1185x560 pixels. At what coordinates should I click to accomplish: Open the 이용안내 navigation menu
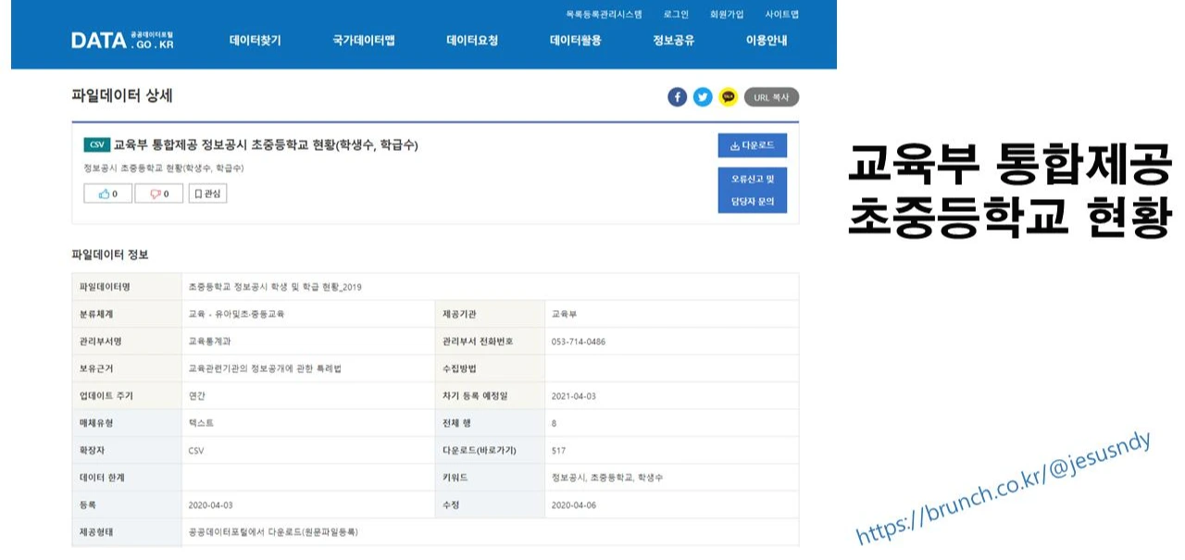click(767, 41)
